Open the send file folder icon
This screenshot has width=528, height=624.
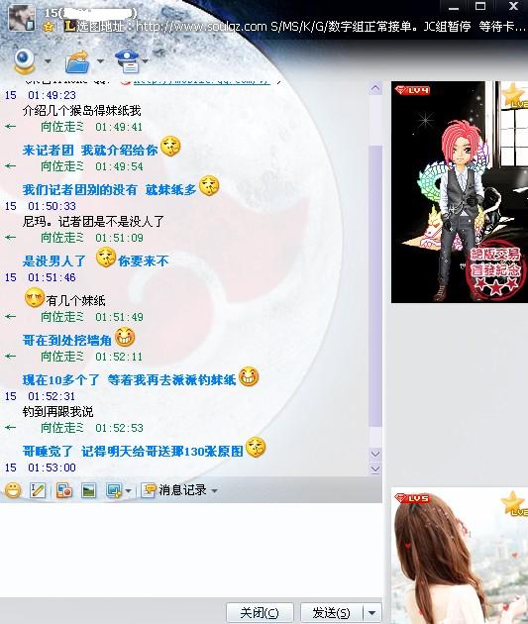77,61
